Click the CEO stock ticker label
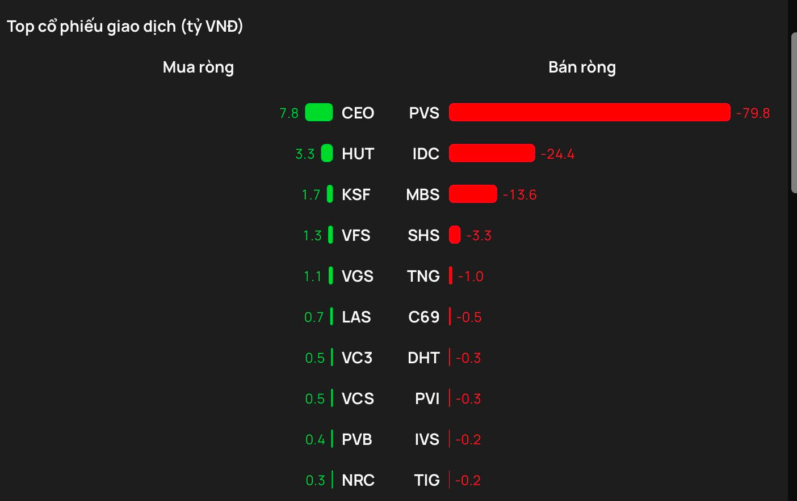This screenshot has height=501, width=797. click(x=358, y=113)
